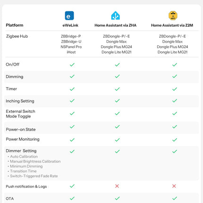This screenshot has height=203, width=203.
Task: Click the red X for Z2M push notifications
Action: point(174,186)
